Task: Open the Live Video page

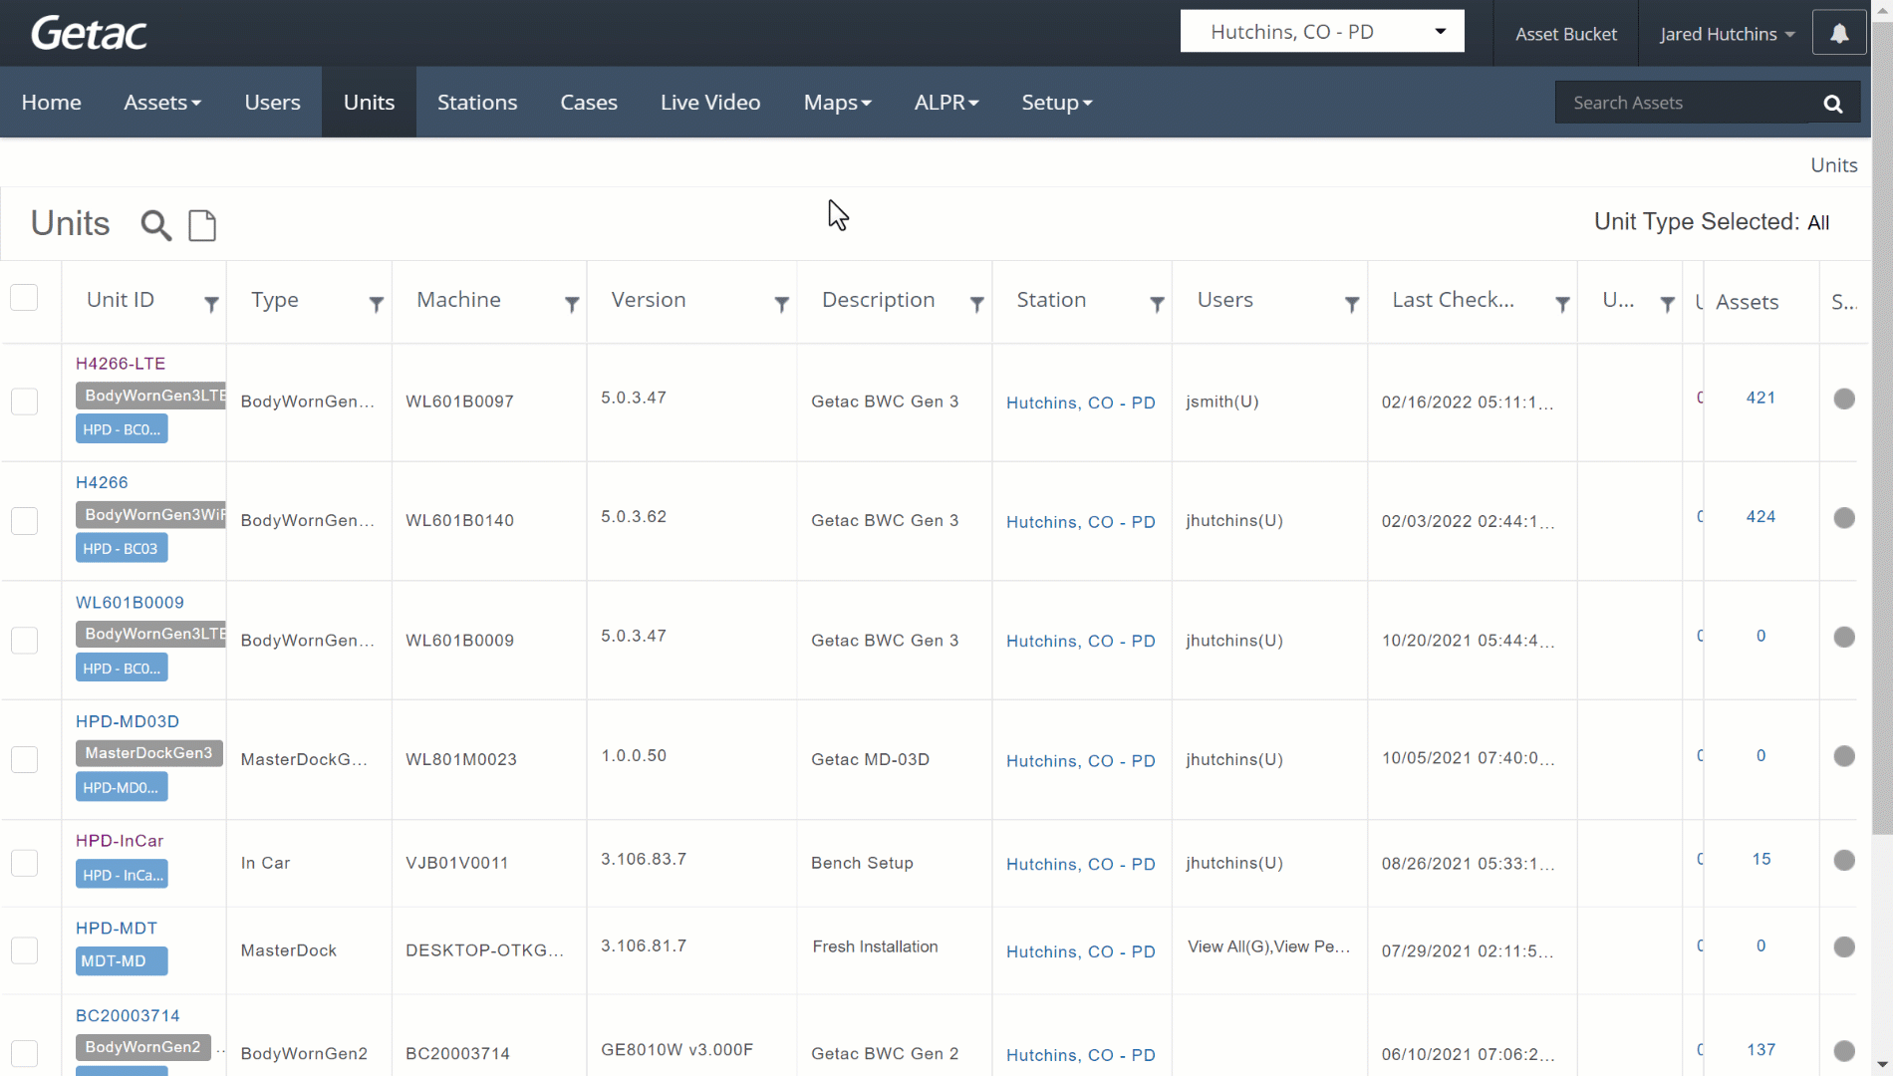Action: [710, 103]
